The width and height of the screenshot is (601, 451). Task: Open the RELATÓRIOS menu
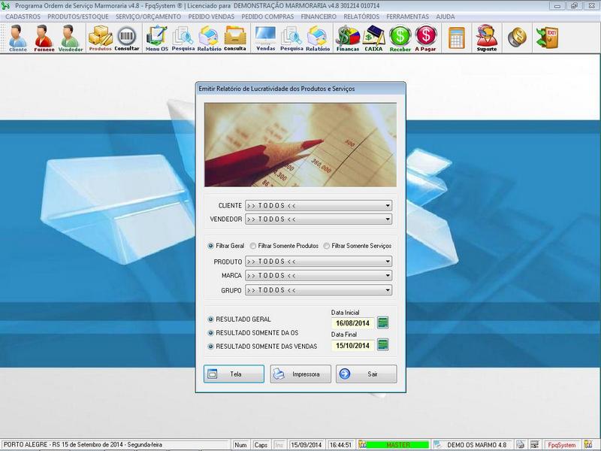(361, 17)
